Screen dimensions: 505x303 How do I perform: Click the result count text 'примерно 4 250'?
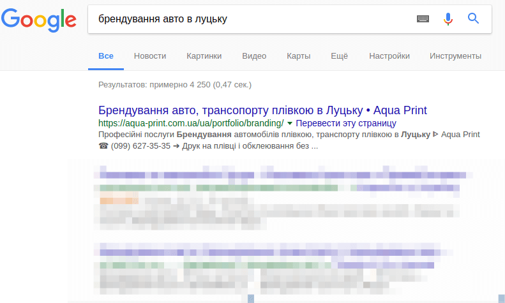[180, 85]
